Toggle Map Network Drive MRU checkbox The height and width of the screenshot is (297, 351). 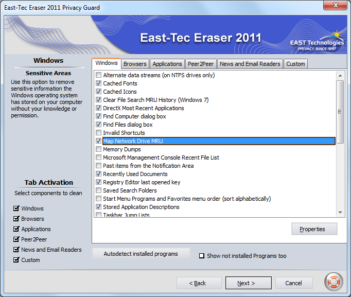click(98, 141)
